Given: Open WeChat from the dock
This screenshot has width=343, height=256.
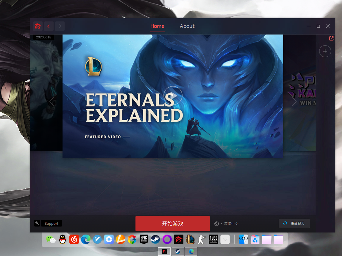Looking at the screenshot, I should [51, 239].
